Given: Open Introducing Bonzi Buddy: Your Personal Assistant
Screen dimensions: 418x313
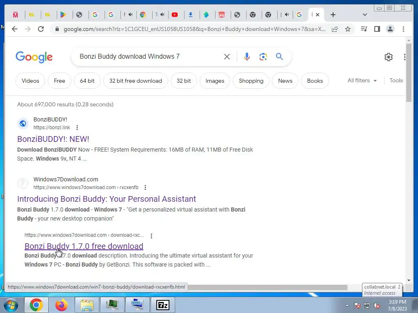Looking at the screenshot, I should tap(107, 199).
